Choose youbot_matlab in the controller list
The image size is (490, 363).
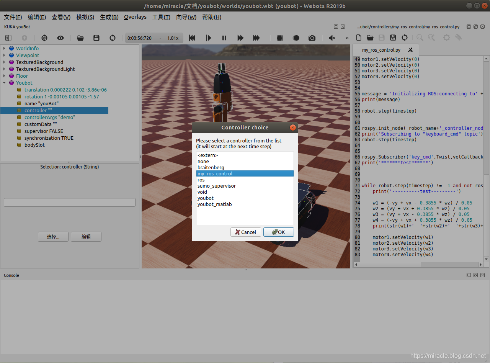pos(245,204)
